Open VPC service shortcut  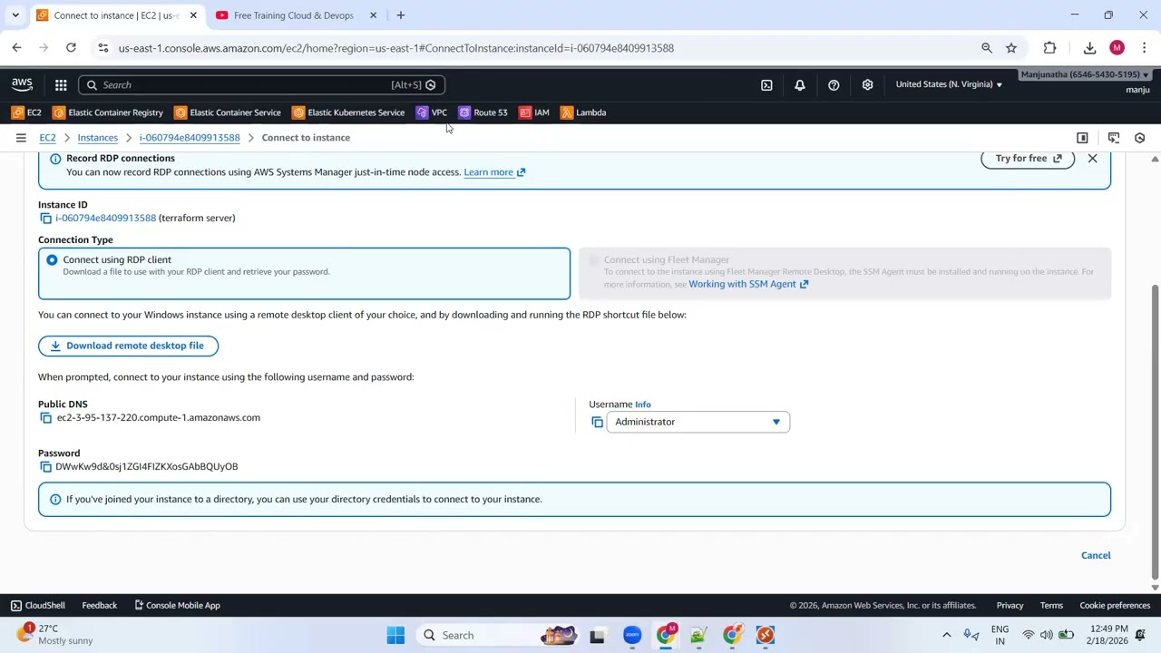coord(432,112)
